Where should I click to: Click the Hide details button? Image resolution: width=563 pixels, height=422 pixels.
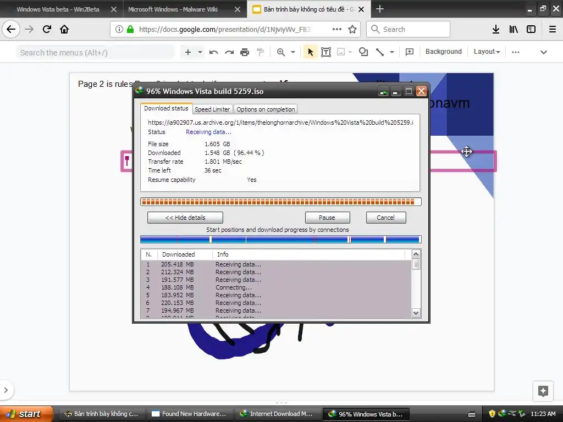pyautogui.click(x=185, y=218)
